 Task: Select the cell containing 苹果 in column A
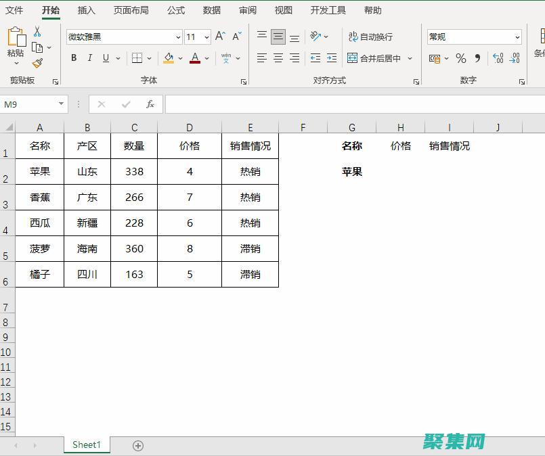[x=39, y=171]
